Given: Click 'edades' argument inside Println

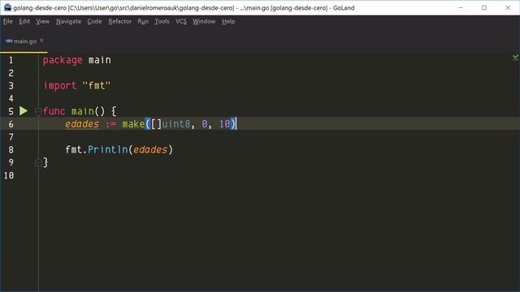Looking at the screenshot, I should (x=150, y=149).
